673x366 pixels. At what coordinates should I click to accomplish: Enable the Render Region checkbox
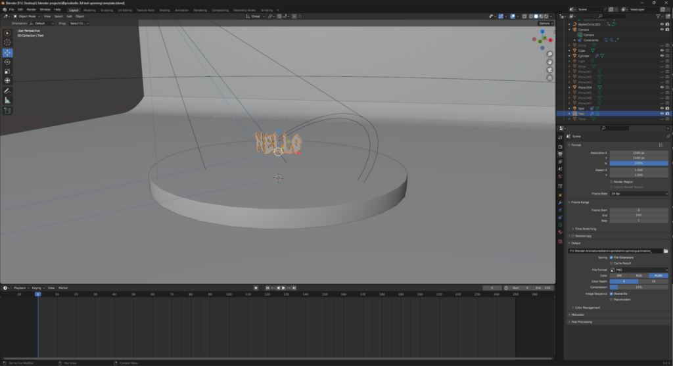(x=611, y=182)
